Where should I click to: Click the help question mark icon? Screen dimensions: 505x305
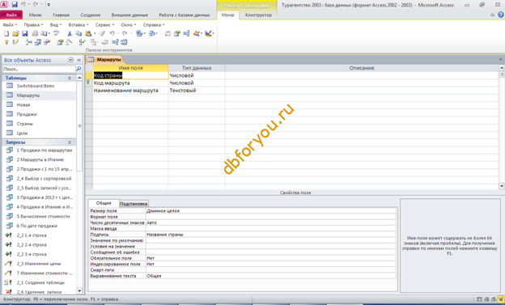pyautogui.click(x=501, y=15)
